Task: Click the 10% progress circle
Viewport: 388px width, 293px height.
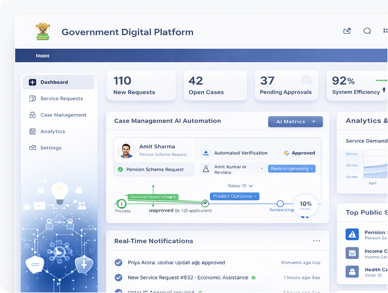Action: [305, 205]
